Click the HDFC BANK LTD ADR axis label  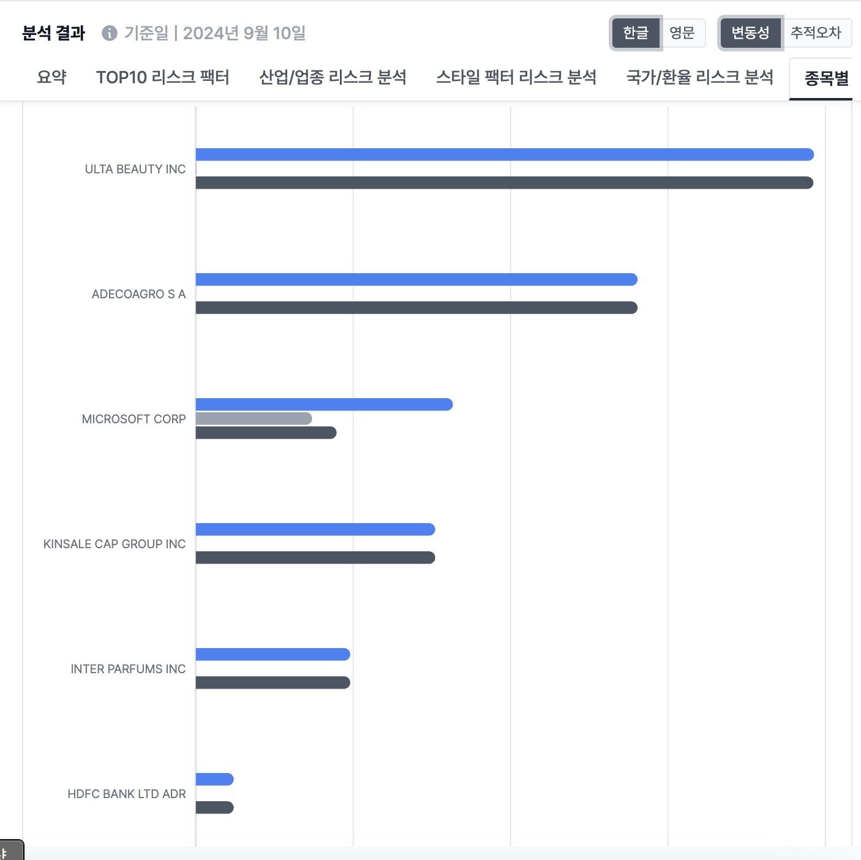click(x=126, y=794)
